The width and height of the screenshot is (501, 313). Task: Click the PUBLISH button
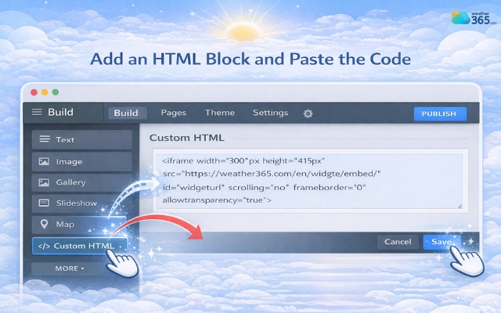coord(440,113)
